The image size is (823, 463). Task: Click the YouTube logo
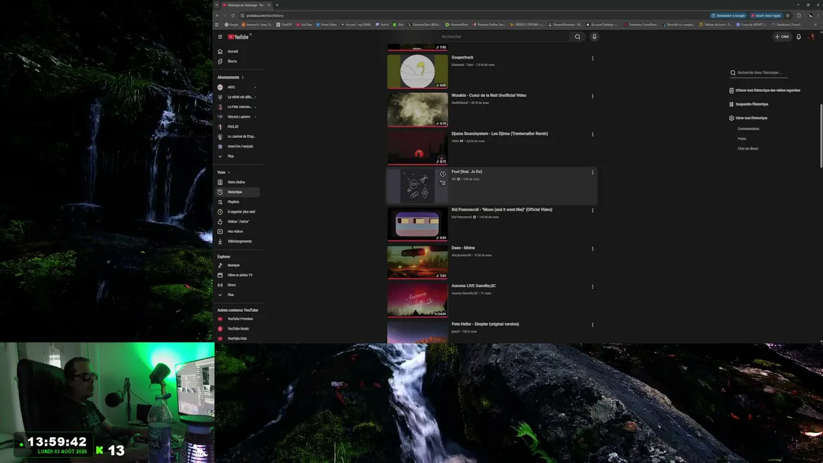tap(238, 37)
